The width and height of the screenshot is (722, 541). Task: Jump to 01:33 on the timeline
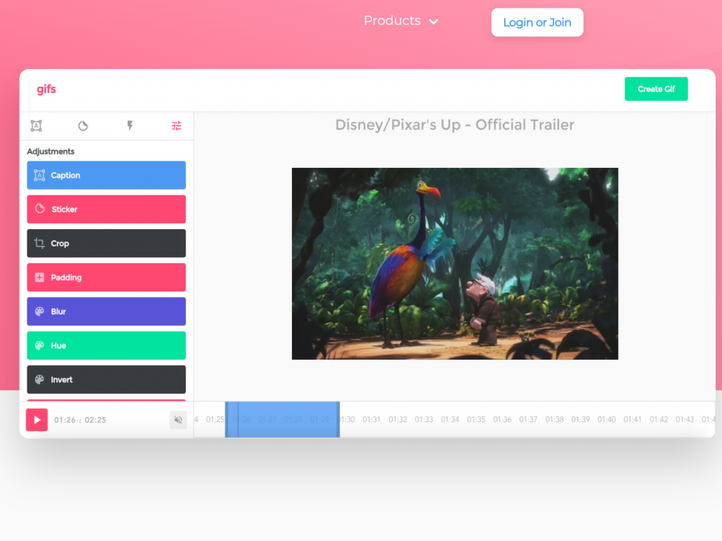pyautogui.click(x=424, y=420)
